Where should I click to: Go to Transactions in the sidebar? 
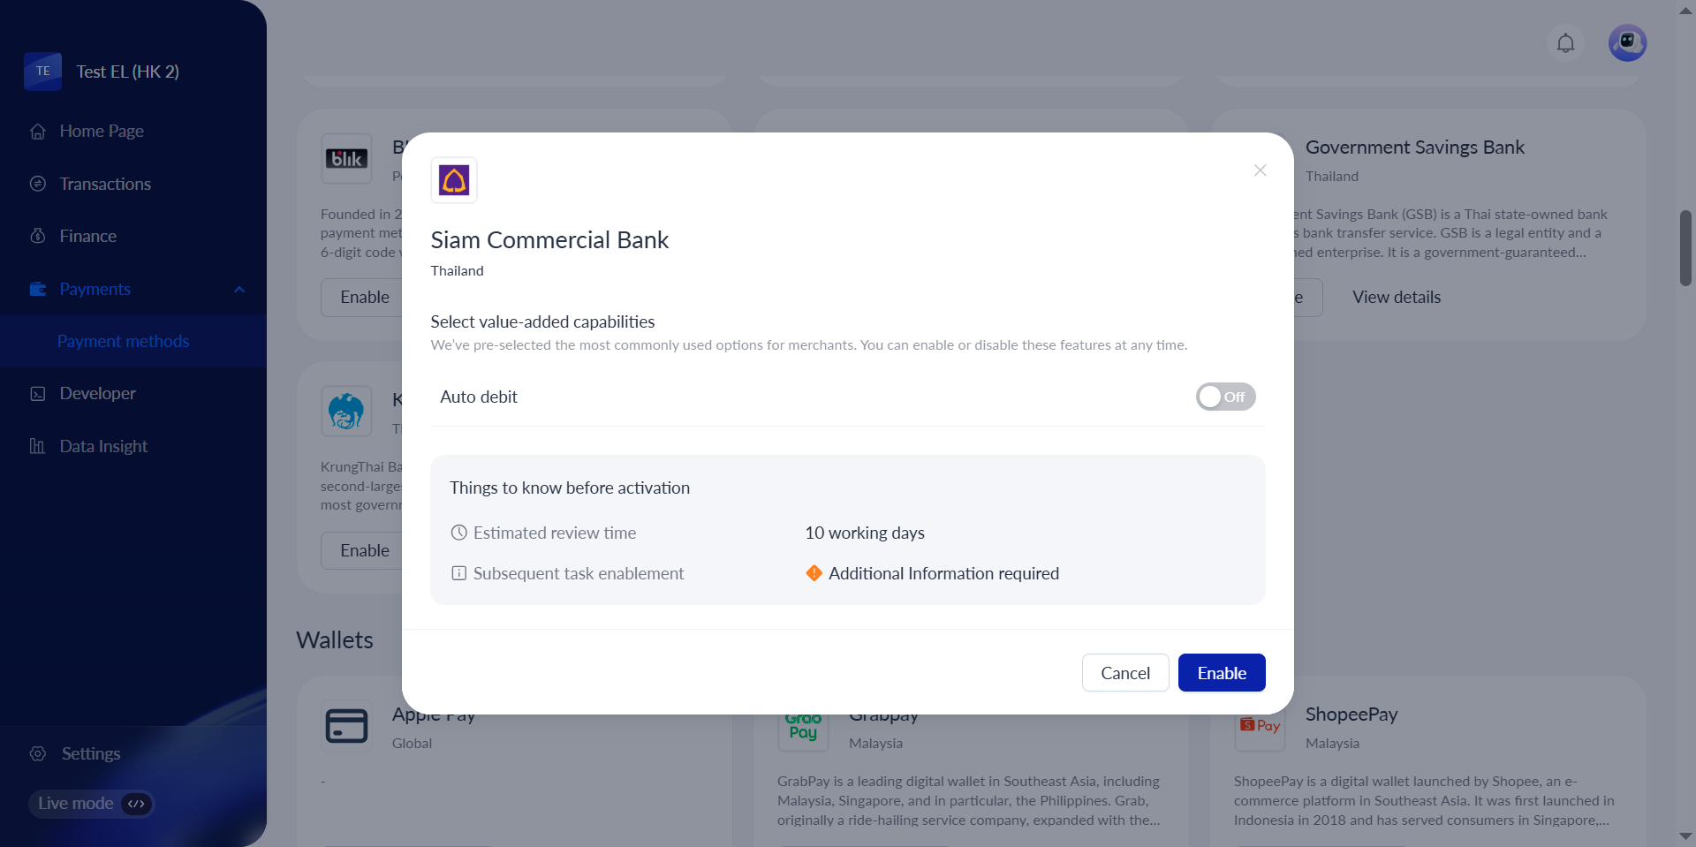click(x=105, y=184)
